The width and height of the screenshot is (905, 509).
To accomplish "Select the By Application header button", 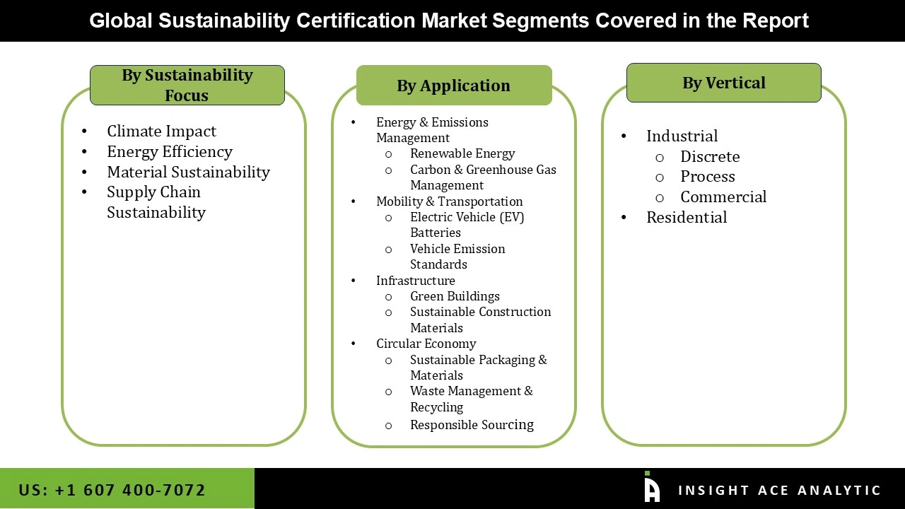I will [x=453, y=86].
